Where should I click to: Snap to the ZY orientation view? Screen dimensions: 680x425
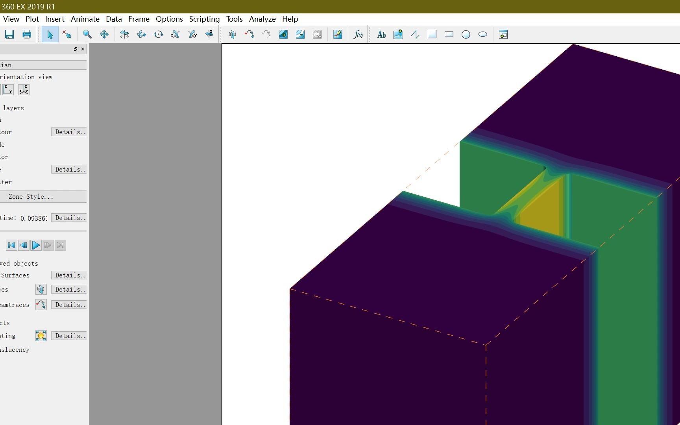(8, 90)
